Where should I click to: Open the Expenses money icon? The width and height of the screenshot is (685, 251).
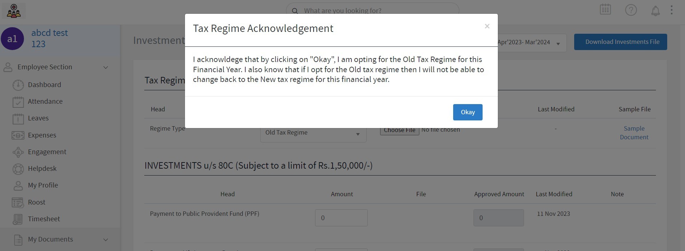[x=18, y=135]
